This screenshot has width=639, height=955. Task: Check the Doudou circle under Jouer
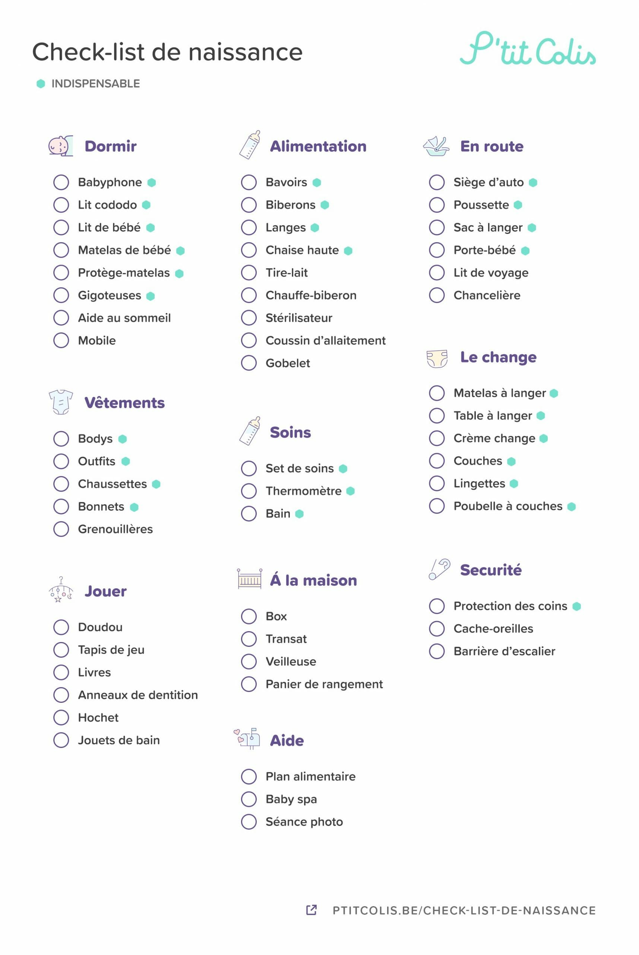click(x=61, y=627)
